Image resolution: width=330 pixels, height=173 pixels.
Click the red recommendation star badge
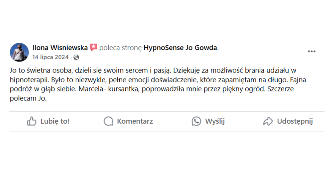click(x=94, y=48)
